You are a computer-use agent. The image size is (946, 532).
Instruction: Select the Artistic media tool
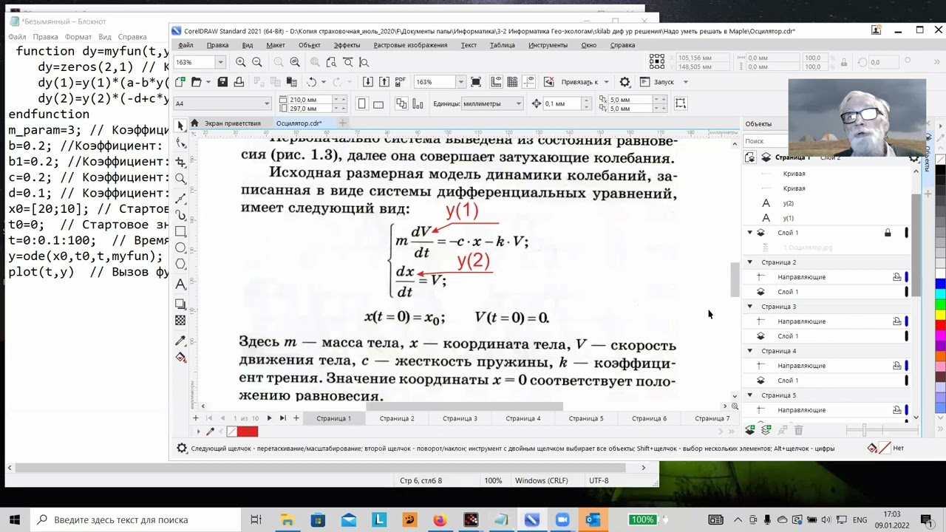[180, 214]
